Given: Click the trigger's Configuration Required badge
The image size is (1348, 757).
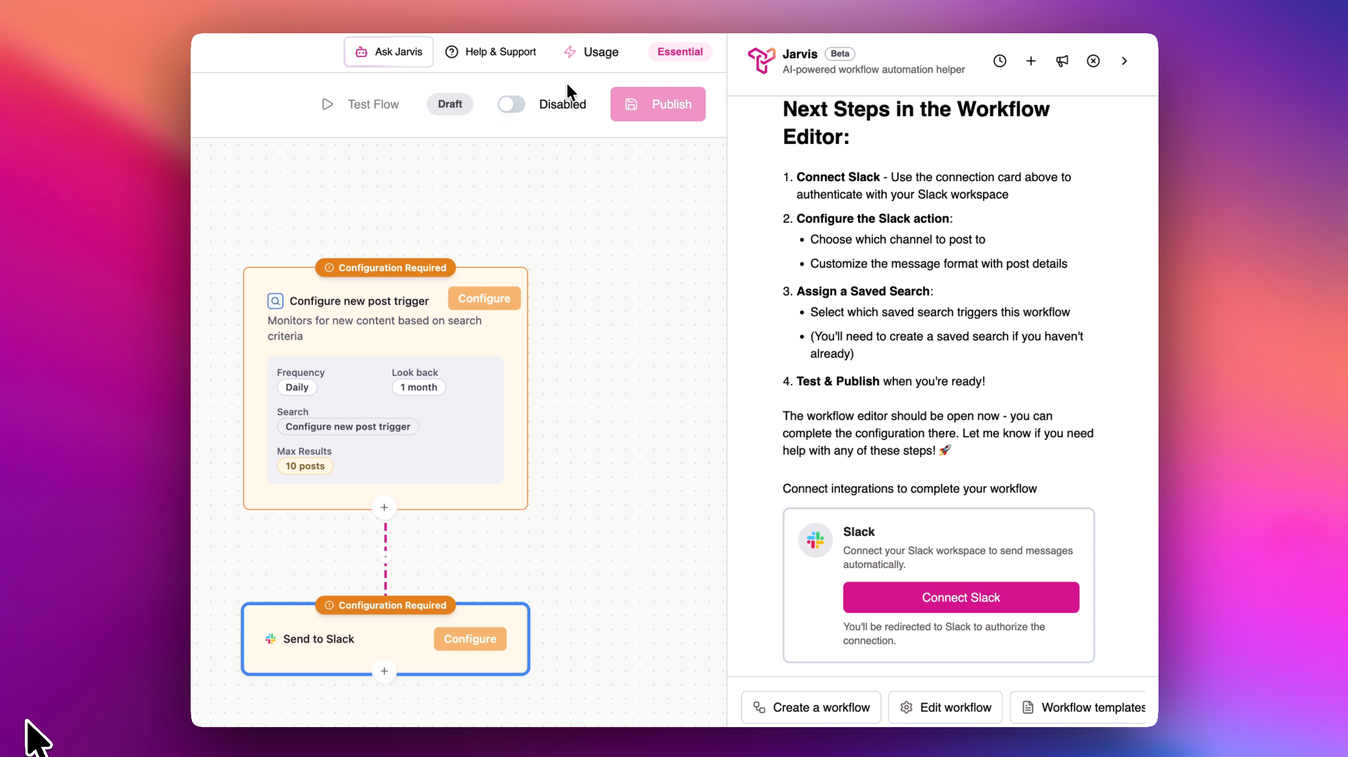Looking at the screenshot, I should 385,268.
